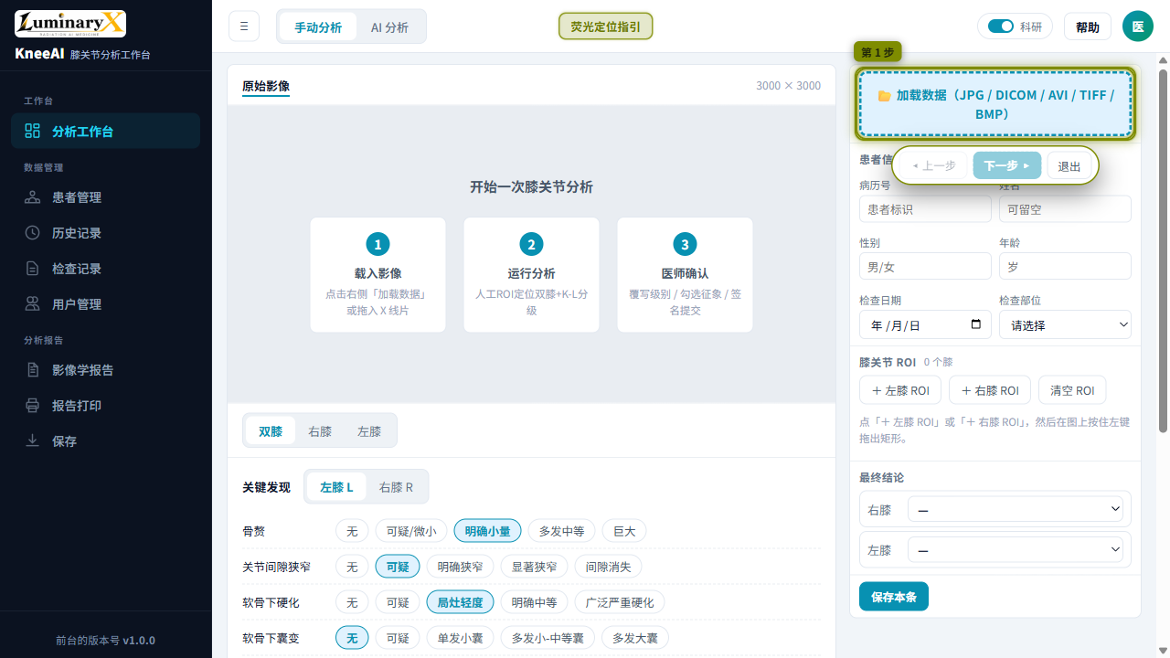
Task: Select 单发小囊 for 软骨下囊变
Action: coord(460,638)
